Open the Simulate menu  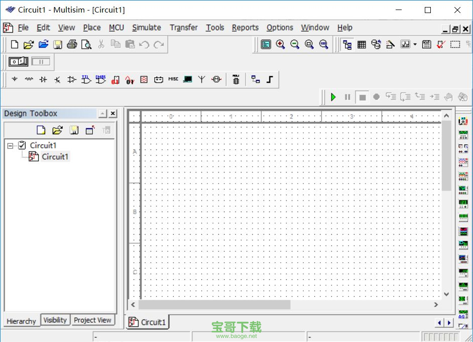coord(146,28)
